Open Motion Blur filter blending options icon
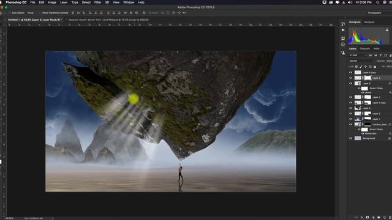The height and width of the screenshot is (220, 392). 390,134
